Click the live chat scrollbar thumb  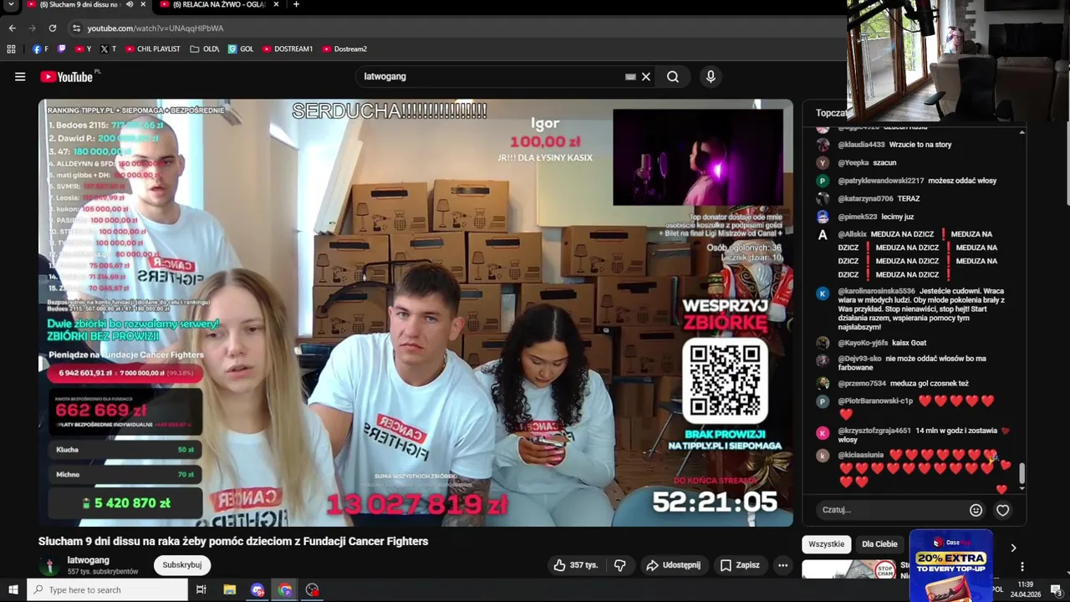(1022, 475)
